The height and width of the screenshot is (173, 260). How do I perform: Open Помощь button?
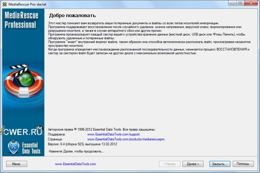pos(243,164)
